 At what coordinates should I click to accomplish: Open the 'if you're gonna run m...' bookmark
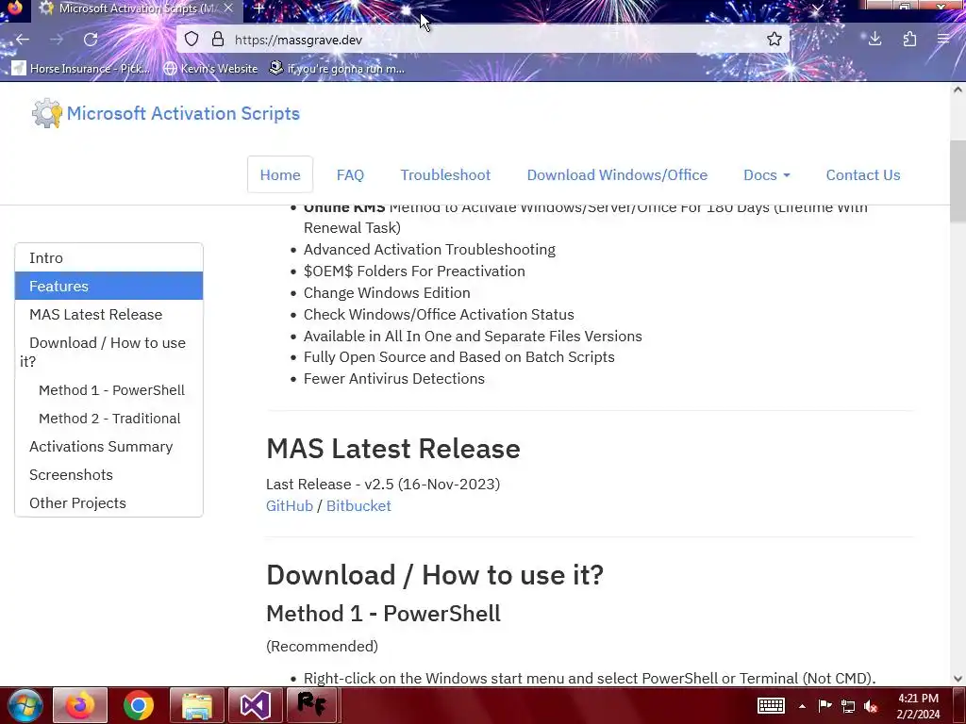click(337, 68)
